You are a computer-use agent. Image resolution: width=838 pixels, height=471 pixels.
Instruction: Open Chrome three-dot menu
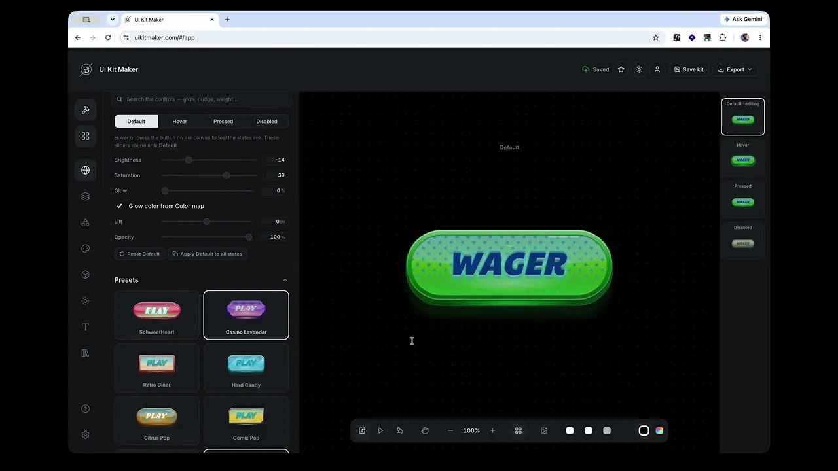[760, 37]
